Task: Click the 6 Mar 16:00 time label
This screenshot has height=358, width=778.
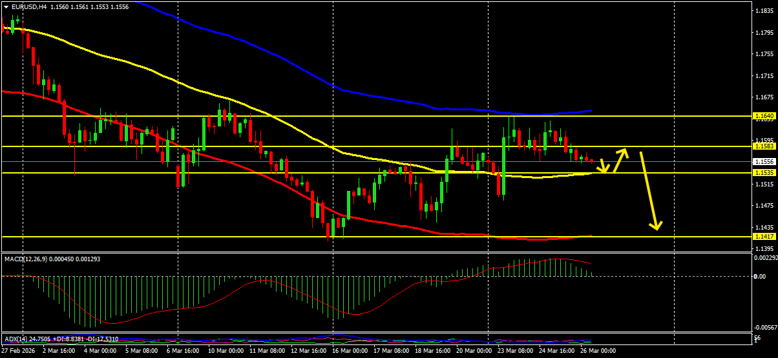Action: tap(183, 351)
